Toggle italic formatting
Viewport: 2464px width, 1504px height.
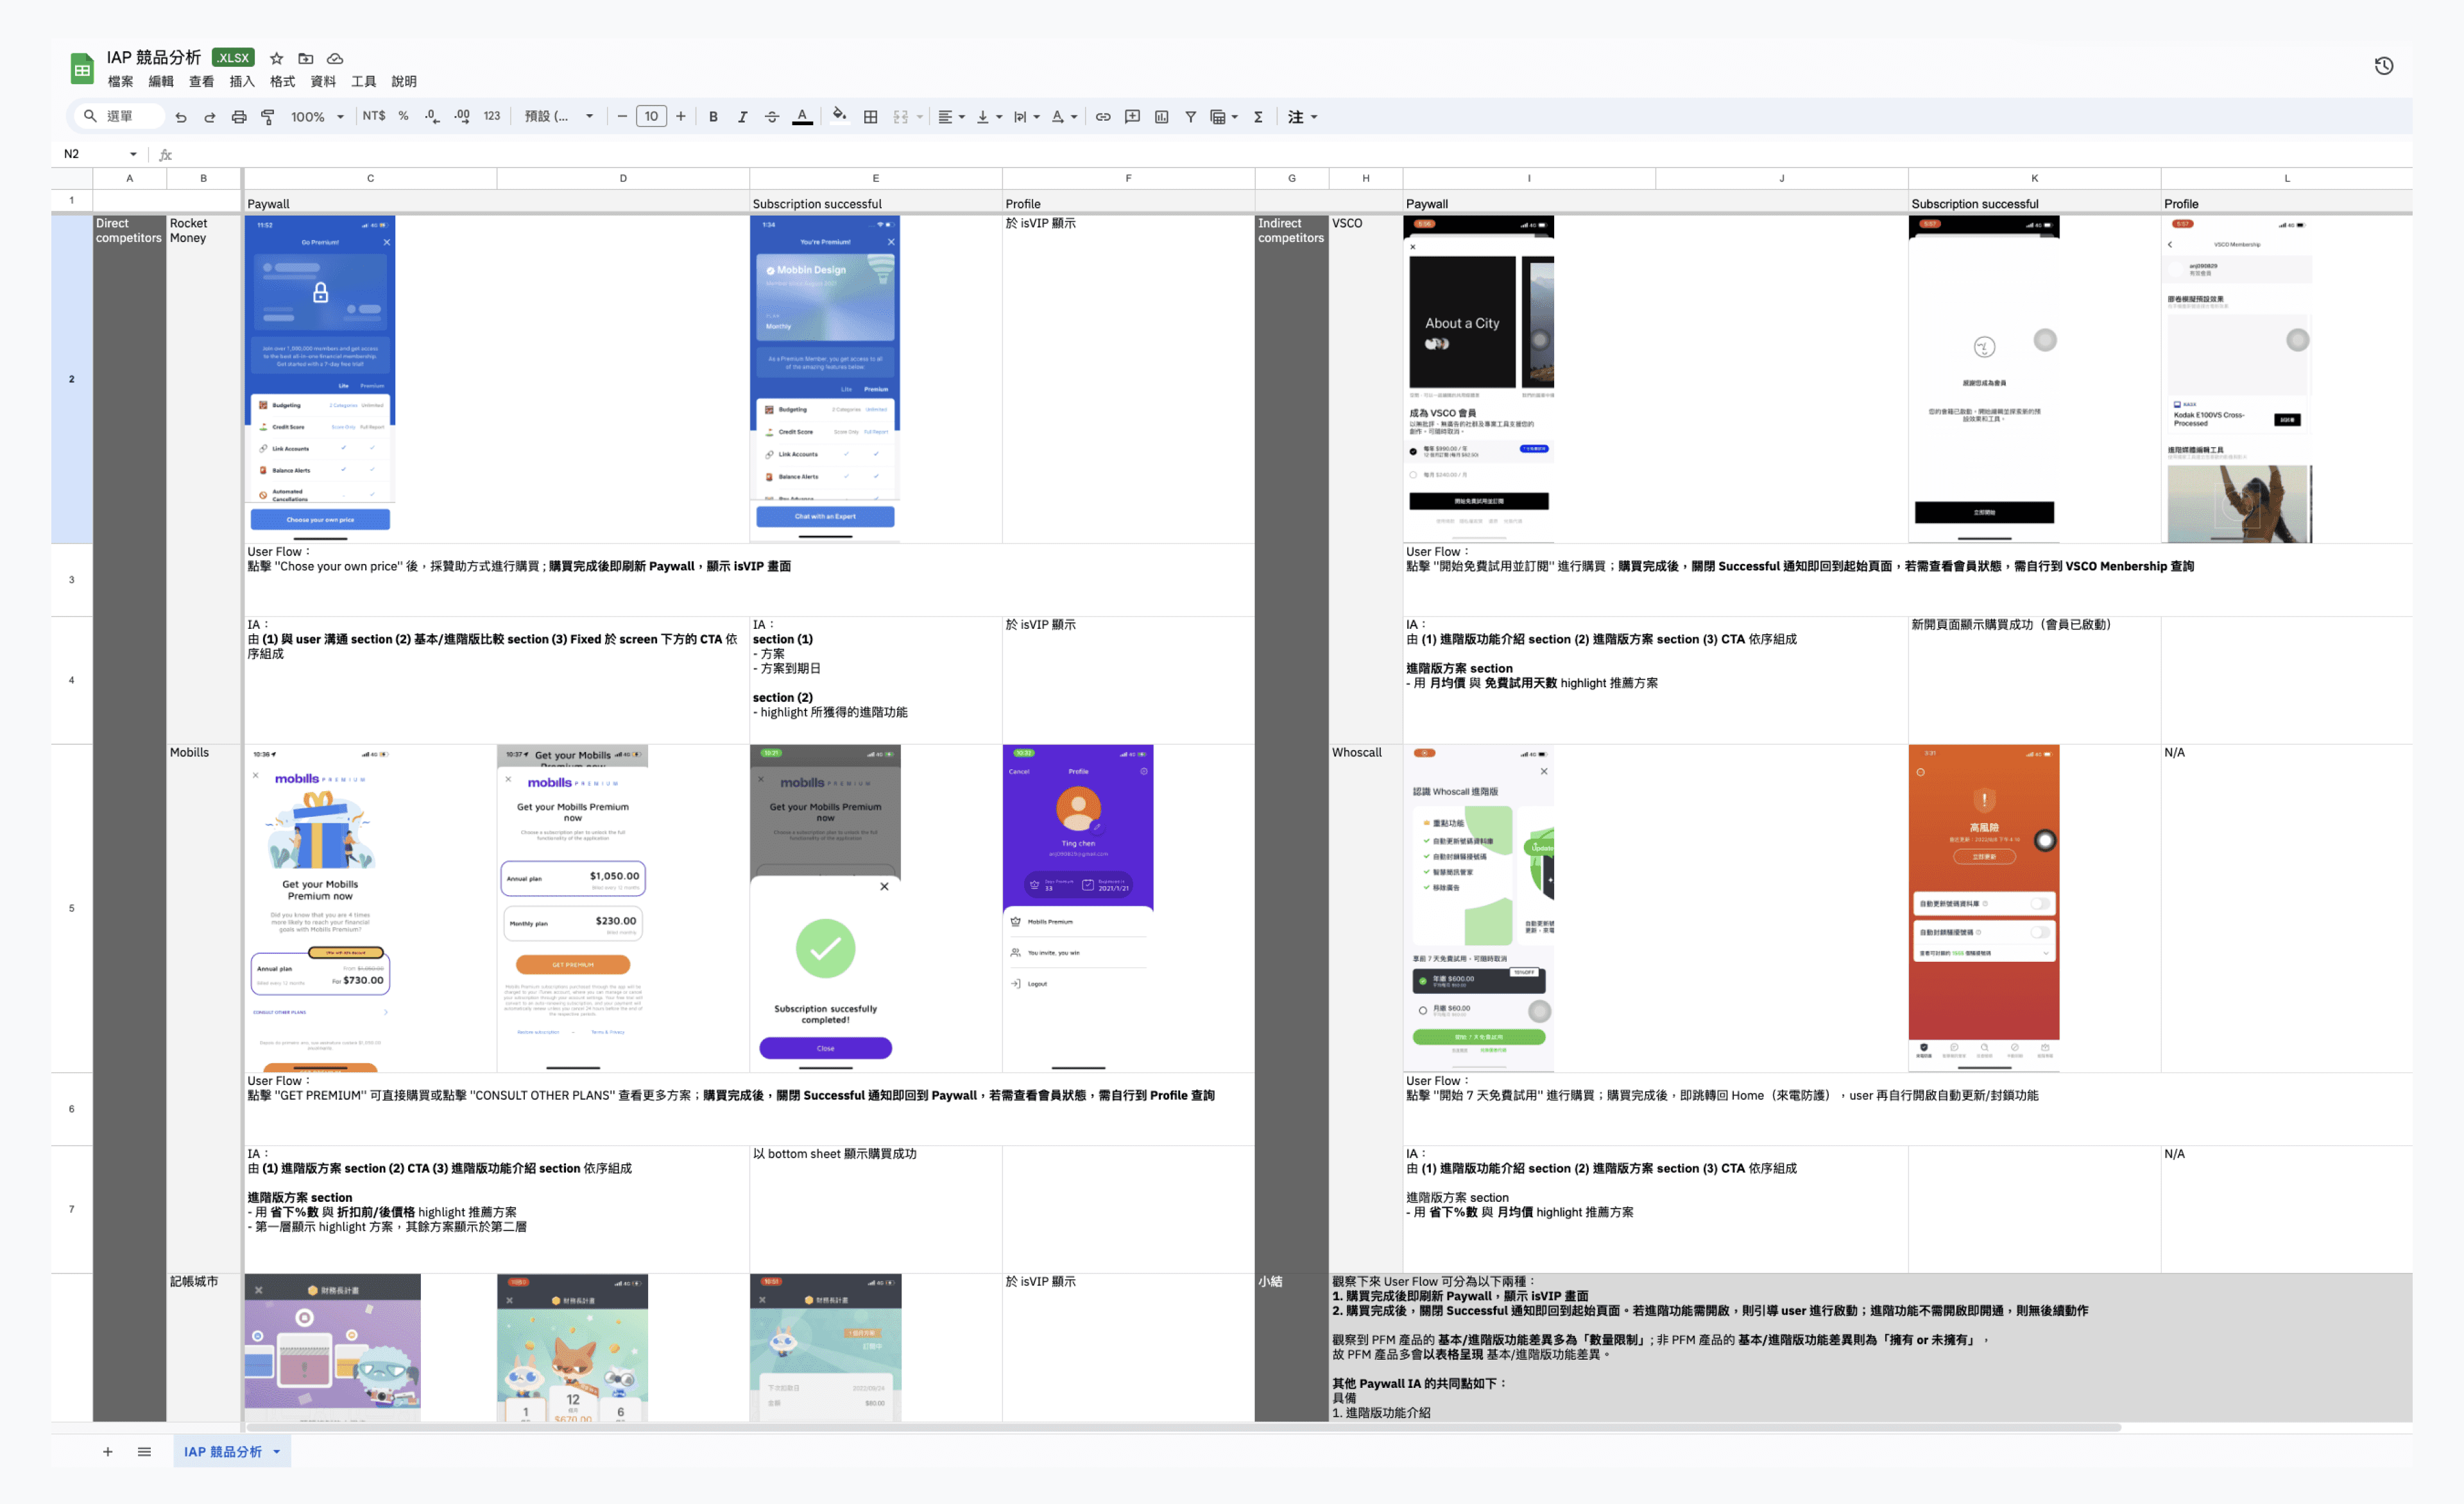pyautogui.click(x=742, y=117)
